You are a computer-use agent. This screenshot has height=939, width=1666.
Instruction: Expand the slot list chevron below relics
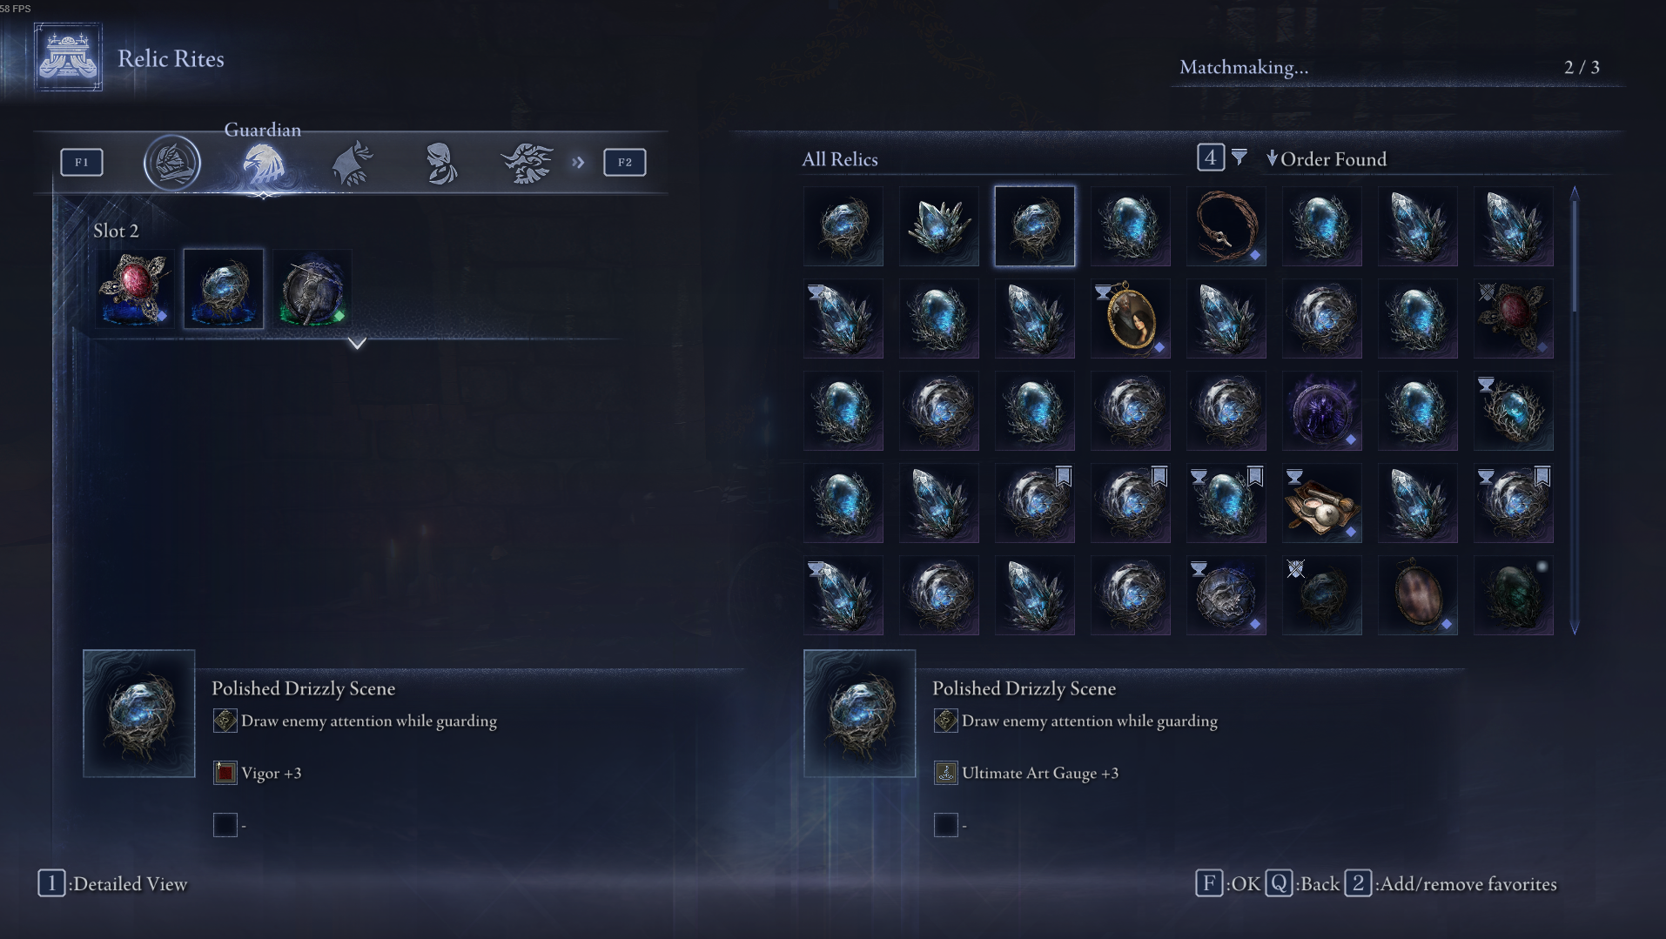(x=357, y=343)
